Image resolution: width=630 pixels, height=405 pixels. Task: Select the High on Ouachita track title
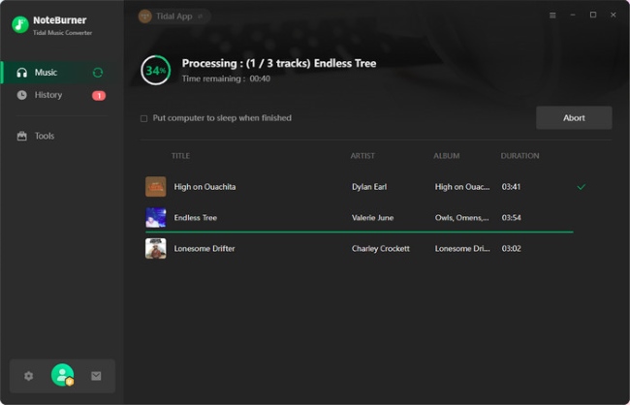(x=205, y=187)
